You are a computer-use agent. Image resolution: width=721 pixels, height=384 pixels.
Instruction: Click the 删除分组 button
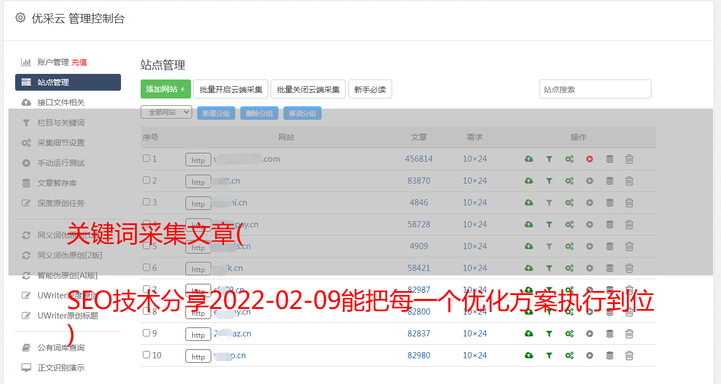click(259, 113)
